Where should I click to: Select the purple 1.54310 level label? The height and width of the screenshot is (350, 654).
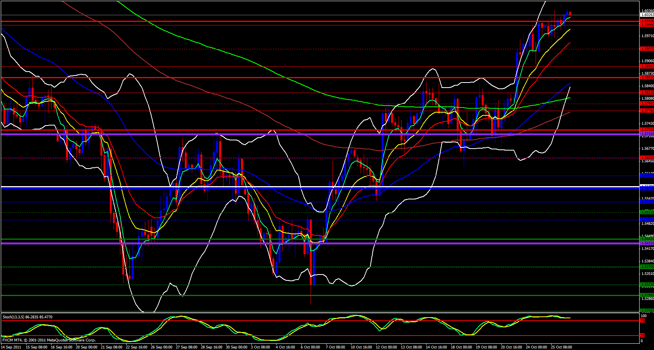click(x=647, y=243)
